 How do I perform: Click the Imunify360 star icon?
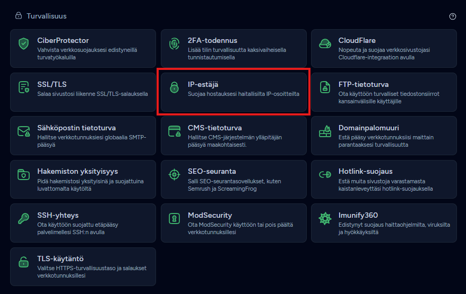(325, 218)
